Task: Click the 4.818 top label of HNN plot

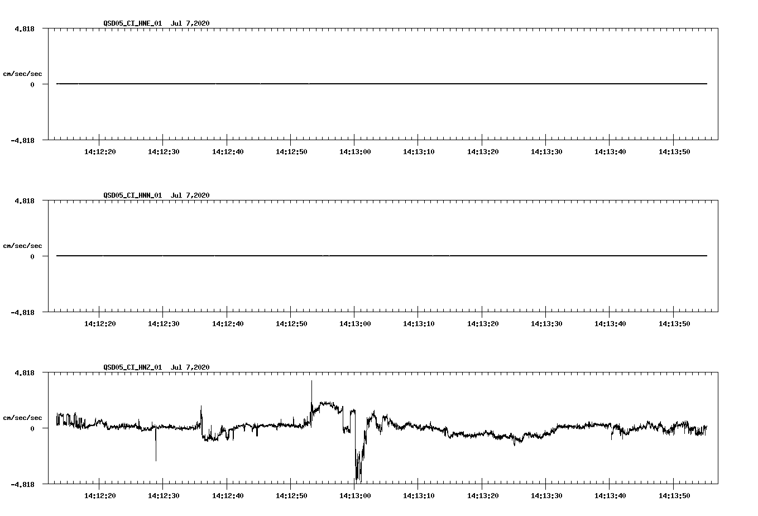Action: pyautogui.click(x=25, y=200)
